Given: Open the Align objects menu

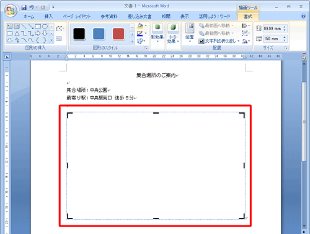Looking at the screenshot, I should [246, 25].
